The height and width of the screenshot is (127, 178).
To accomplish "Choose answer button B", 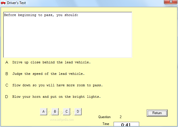I will click(x=55, y=112).
